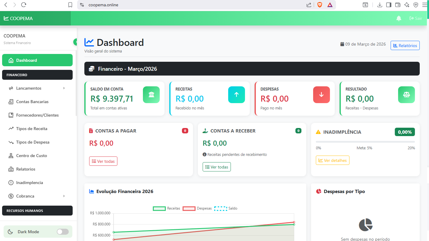
Task: Open Dashboard in the sidebar
Action: pos(37,60)
